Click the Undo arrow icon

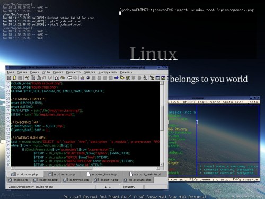(x=44, y=78)
